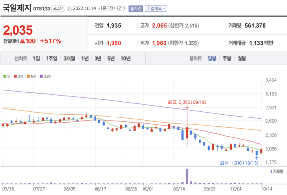Click the orange 60-day average legend swatch

(28, 76)
